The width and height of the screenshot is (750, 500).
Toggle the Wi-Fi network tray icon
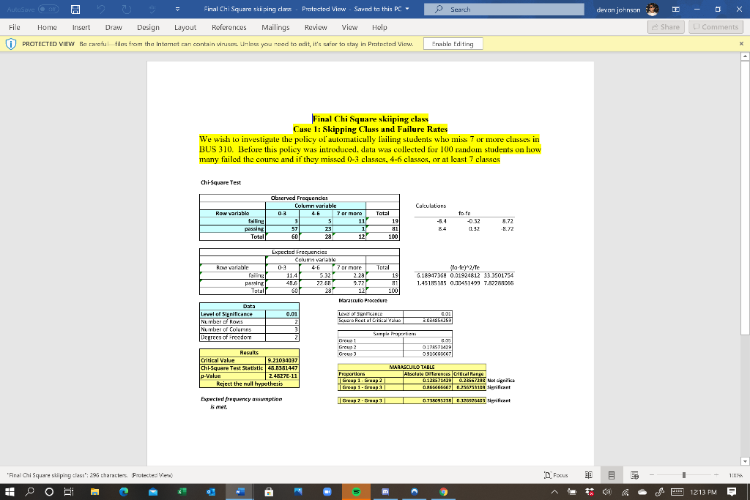tap(625, 491)
